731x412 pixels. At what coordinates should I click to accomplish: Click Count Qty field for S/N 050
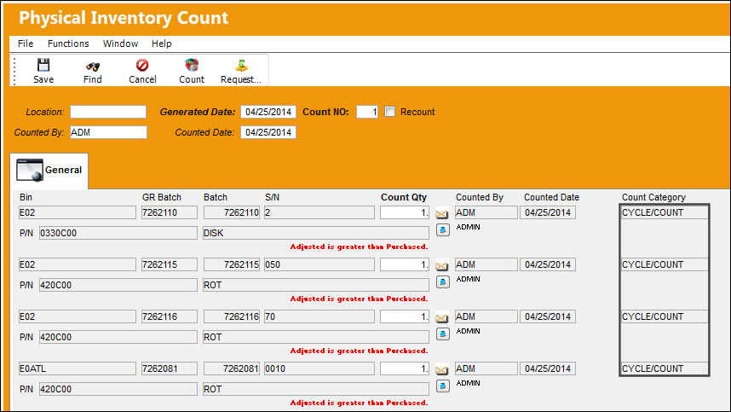[404, 264]
